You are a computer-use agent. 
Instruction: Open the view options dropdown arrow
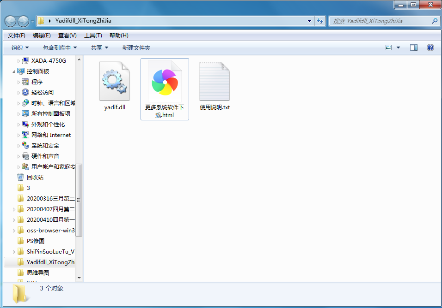coord(398,48)
